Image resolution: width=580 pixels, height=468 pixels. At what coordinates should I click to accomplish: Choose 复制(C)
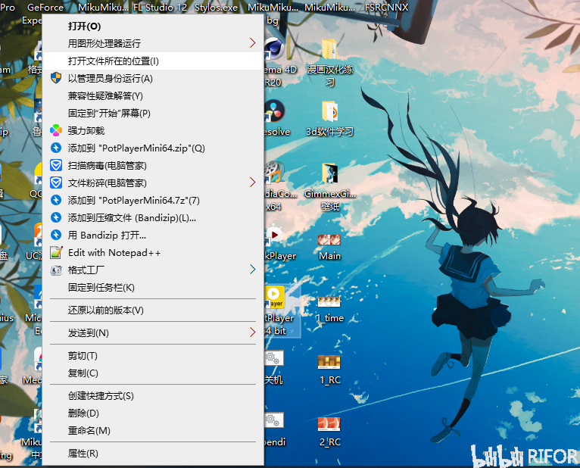(x=152, y=373)
